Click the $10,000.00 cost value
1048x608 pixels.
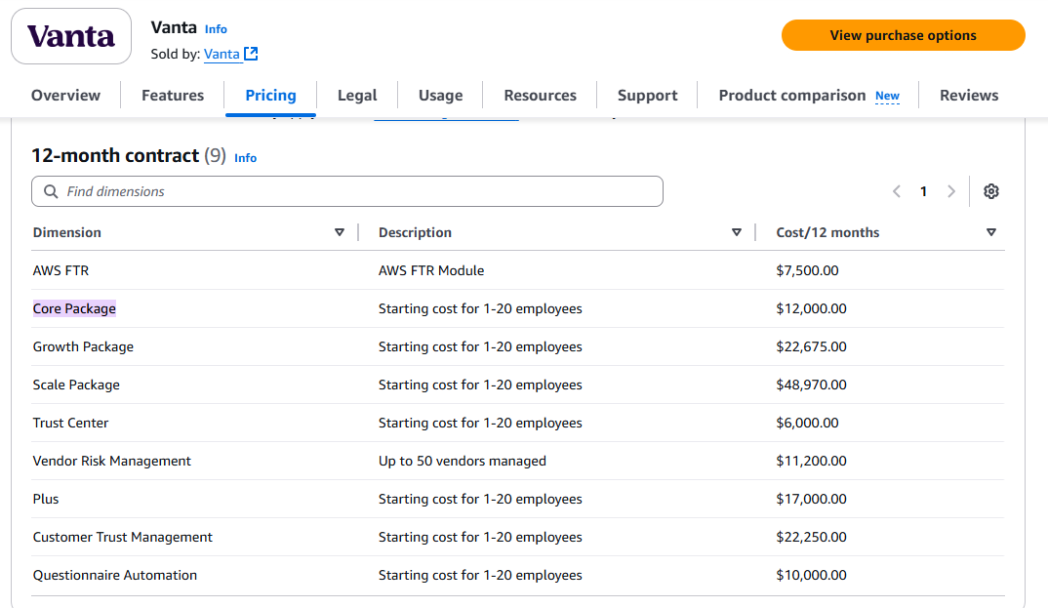pos(812,575)
